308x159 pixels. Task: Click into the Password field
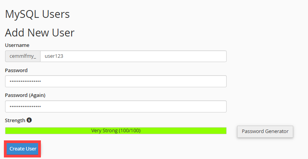[116, 81]
